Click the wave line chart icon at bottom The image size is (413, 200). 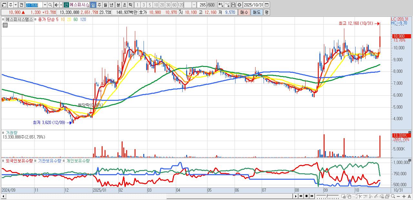pos(371,196)
